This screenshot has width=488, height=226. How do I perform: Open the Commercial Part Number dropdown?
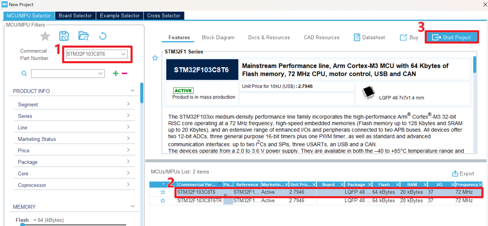124,54
